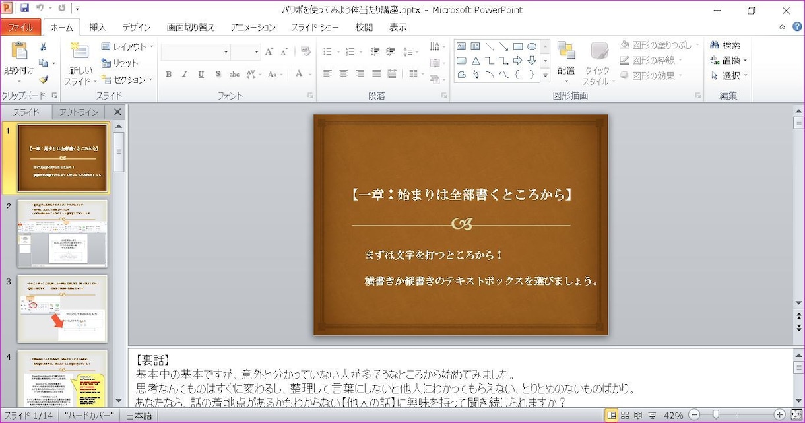Screen dimensions: 805x423
Task: Open the File (ファイル) tab
Action: tap(20, 27)
